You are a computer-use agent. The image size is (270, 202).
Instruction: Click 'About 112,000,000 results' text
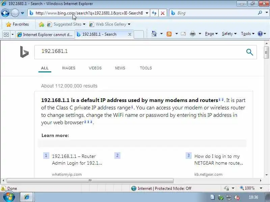(69, 86)
